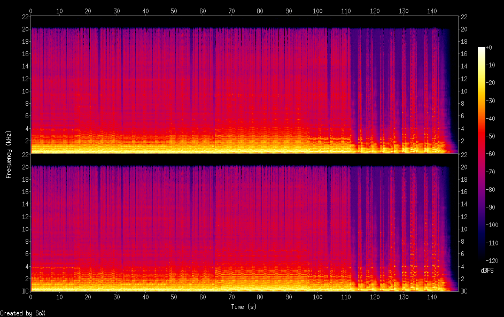Click '110' on the bottom time axis
Image resolution: width=504 pixels, height=317 pixels.
346,297
